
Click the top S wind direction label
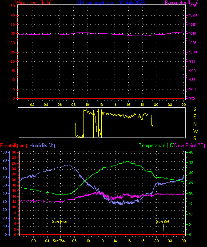pos(195,109)
